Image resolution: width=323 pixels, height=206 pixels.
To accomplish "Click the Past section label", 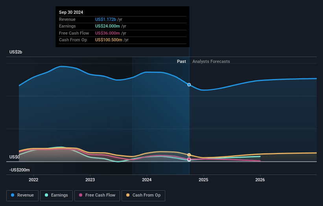I will (x=181, y=61).
